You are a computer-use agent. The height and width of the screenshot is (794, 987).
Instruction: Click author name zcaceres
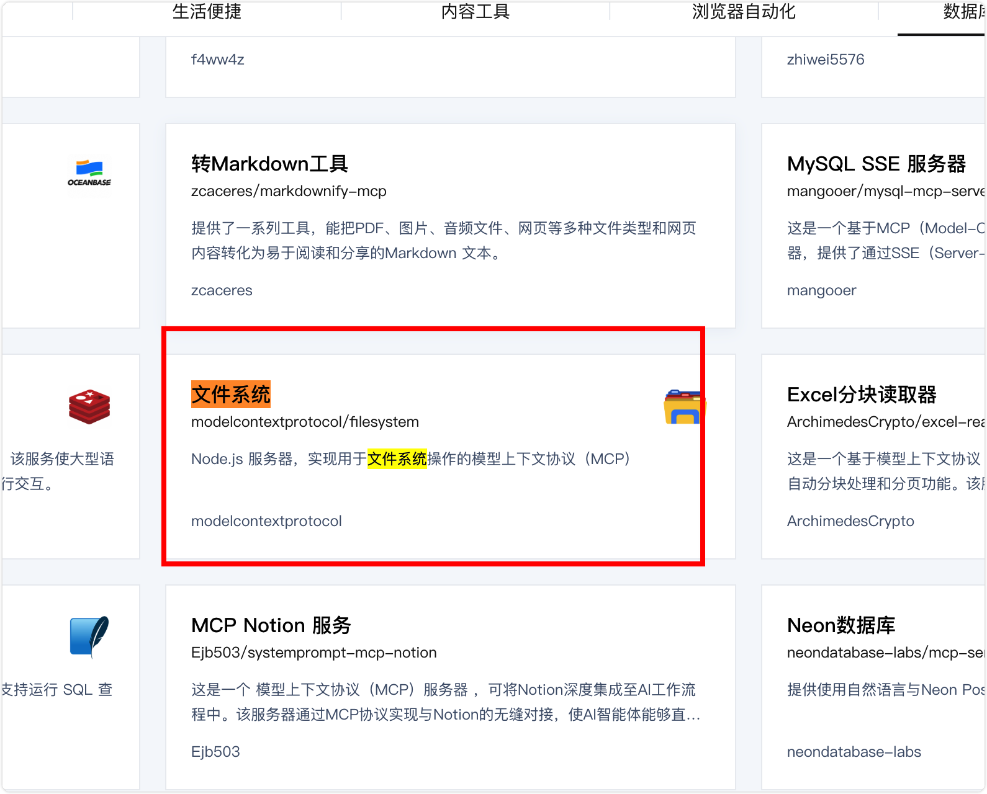coord(222,290)
